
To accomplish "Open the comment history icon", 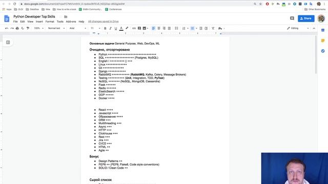I will (292, 18).
